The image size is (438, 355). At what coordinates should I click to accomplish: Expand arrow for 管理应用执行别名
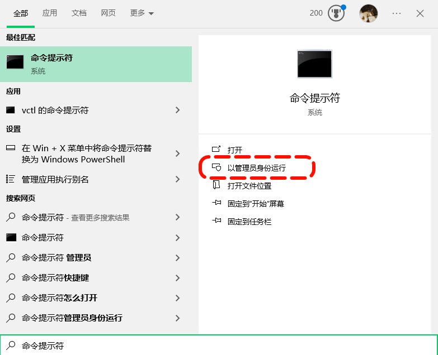[x=177, y=179]
